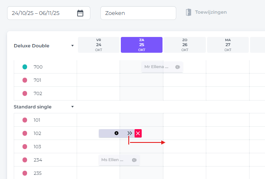Select the Saturday 25 Okt column header
This screenshot has height=179, width=265.
pos(142,45)
